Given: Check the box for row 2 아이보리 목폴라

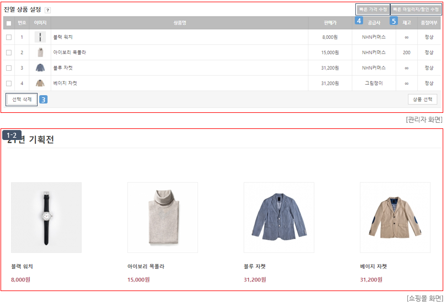Looking at the screenshot, I should pos(9,53).
